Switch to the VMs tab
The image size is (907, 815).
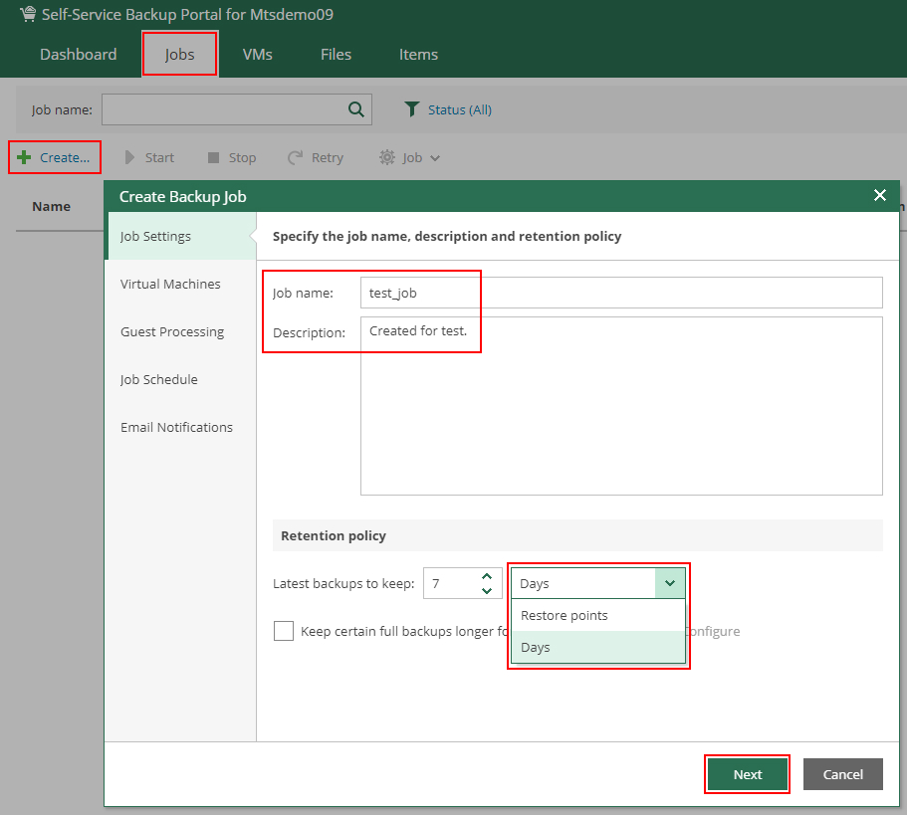(x=257, y=55)
